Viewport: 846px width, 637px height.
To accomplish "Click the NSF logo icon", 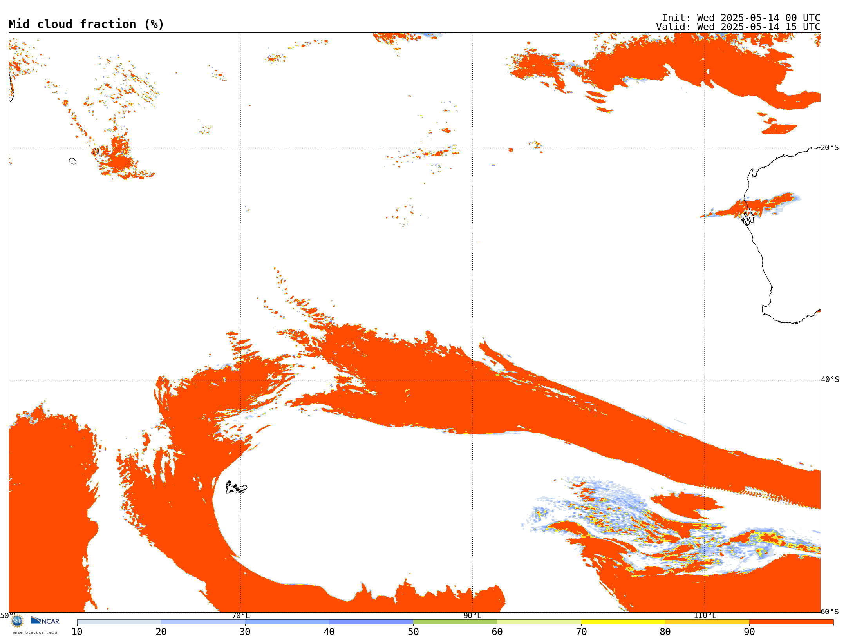I will pos(17,621).
